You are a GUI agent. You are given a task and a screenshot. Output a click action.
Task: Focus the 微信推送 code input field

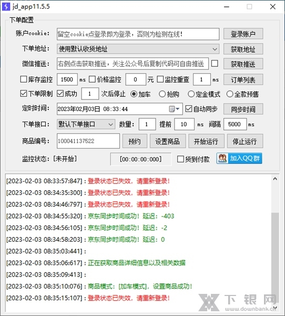133,64
